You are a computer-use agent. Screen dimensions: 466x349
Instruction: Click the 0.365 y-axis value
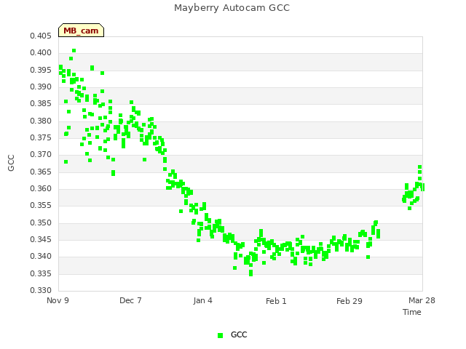(41, 172)
